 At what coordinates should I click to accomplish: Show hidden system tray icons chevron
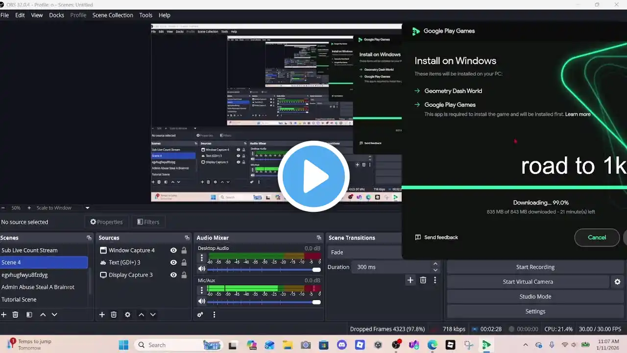click(x=526, y=345)
